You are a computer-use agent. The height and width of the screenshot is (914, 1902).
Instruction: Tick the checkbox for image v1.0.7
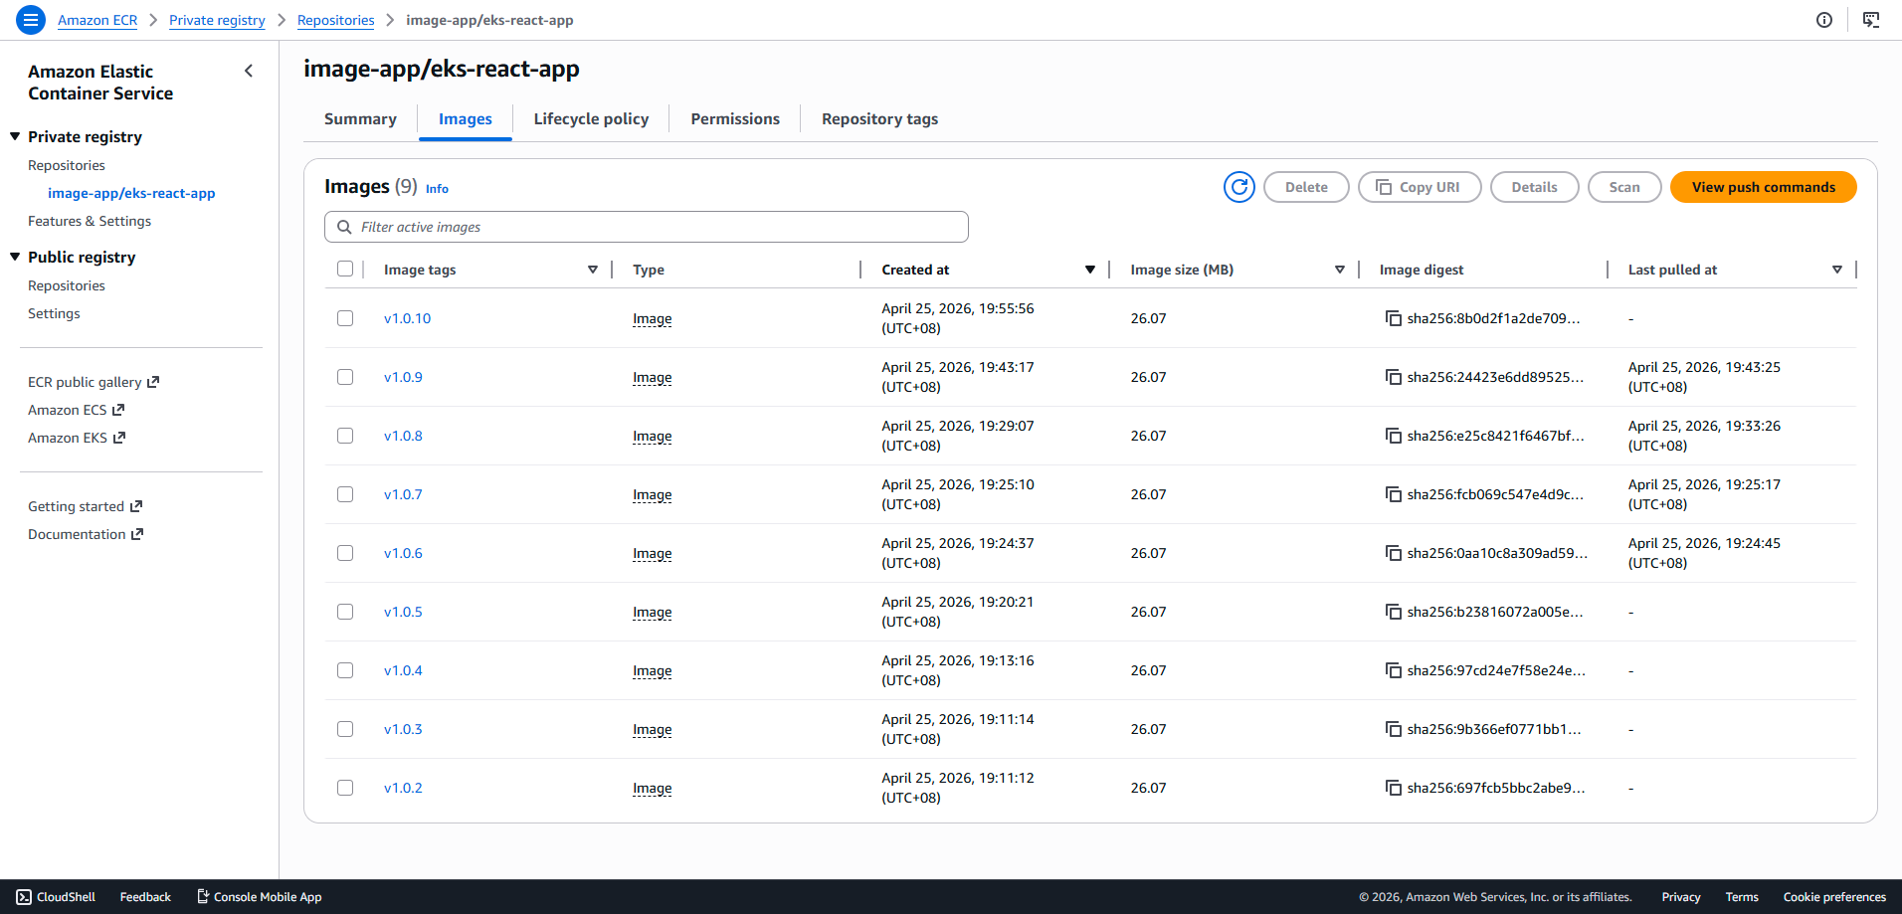[345, 494]
